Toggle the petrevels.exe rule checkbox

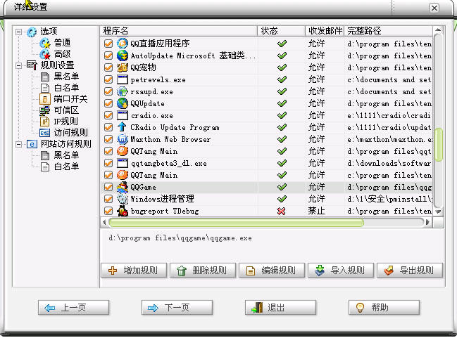[108, 79]
